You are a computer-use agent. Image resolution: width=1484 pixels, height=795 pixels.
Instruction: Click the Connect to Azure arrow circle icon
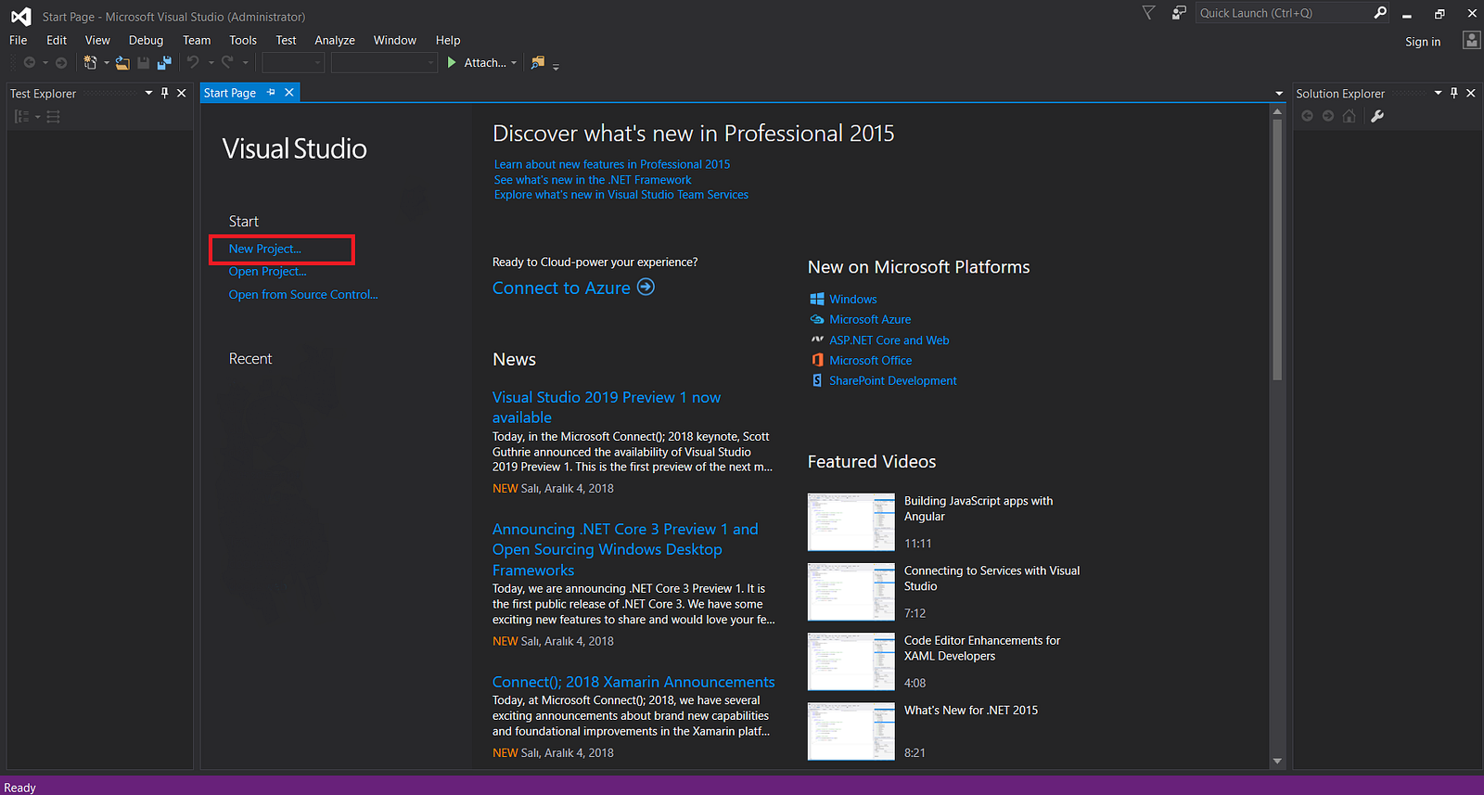click(x=646, y=288)
